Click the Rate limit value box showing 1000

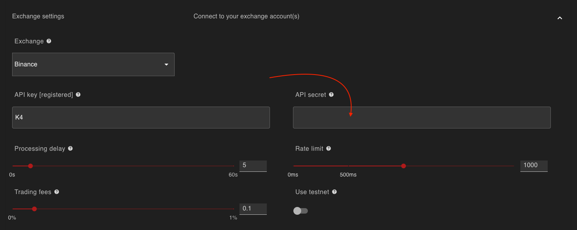coord(534,166)
